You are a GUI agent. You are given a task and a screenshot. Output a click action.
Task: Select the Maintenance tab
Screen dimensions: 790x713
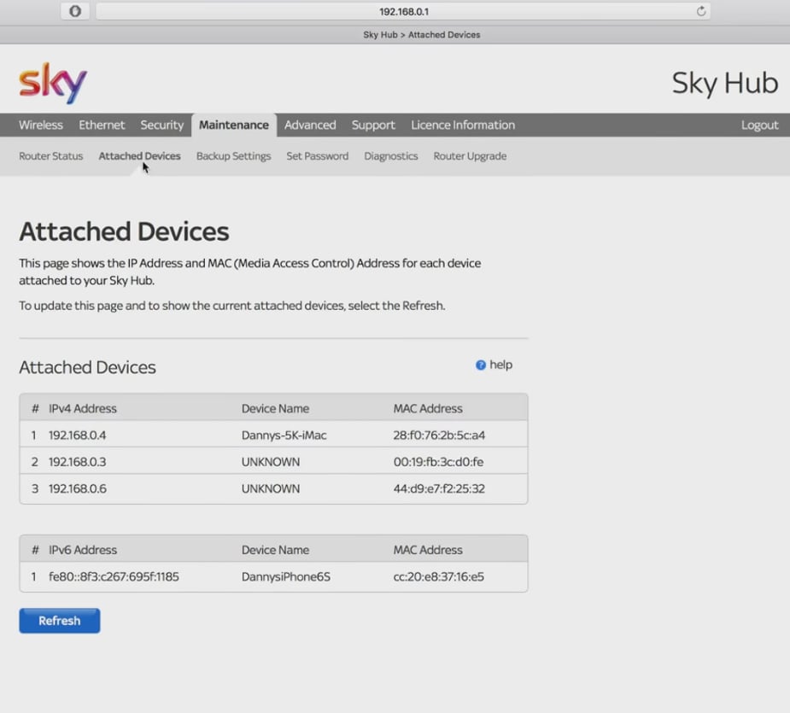click(234, 125)
